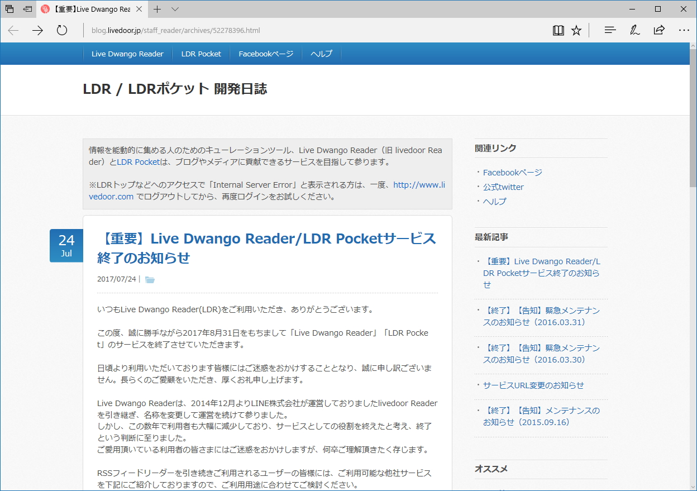Open the category folder icon beside the post date
Viewport: 697px width, 491px height.
pyautogui.click(x=149, y=279)
